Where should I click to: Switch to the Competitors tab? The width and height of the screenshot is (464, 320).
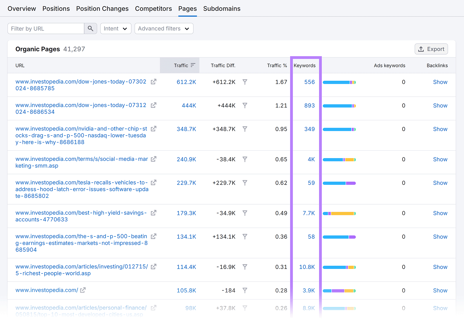click(x=153, y=8)
